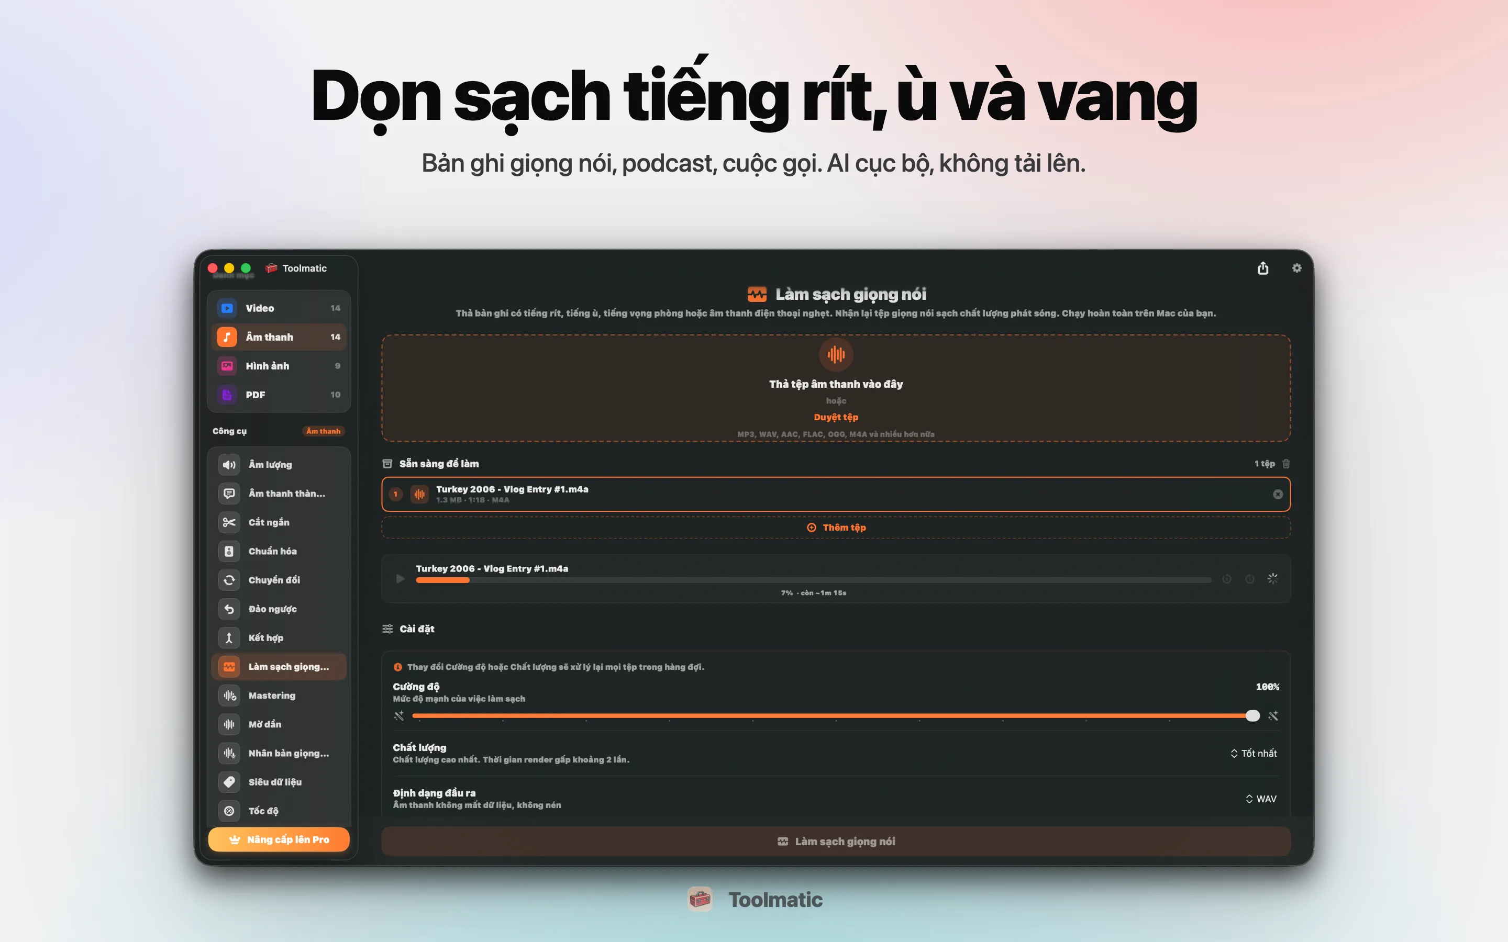Click the info icon in the settings notice

click(397, 667)
